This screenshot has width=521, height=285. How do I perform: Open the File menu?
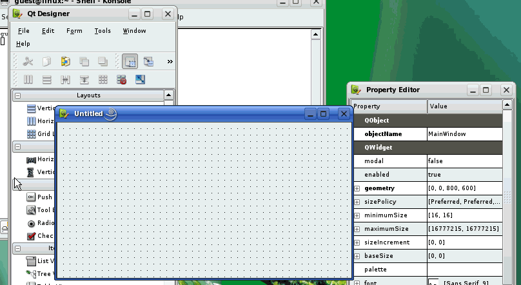[x=24, y=30]
